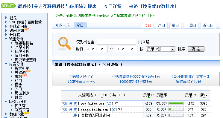Click the 8.38% contribution progress bar
Viewport: 223px width, 118px height.
[176, 109]
